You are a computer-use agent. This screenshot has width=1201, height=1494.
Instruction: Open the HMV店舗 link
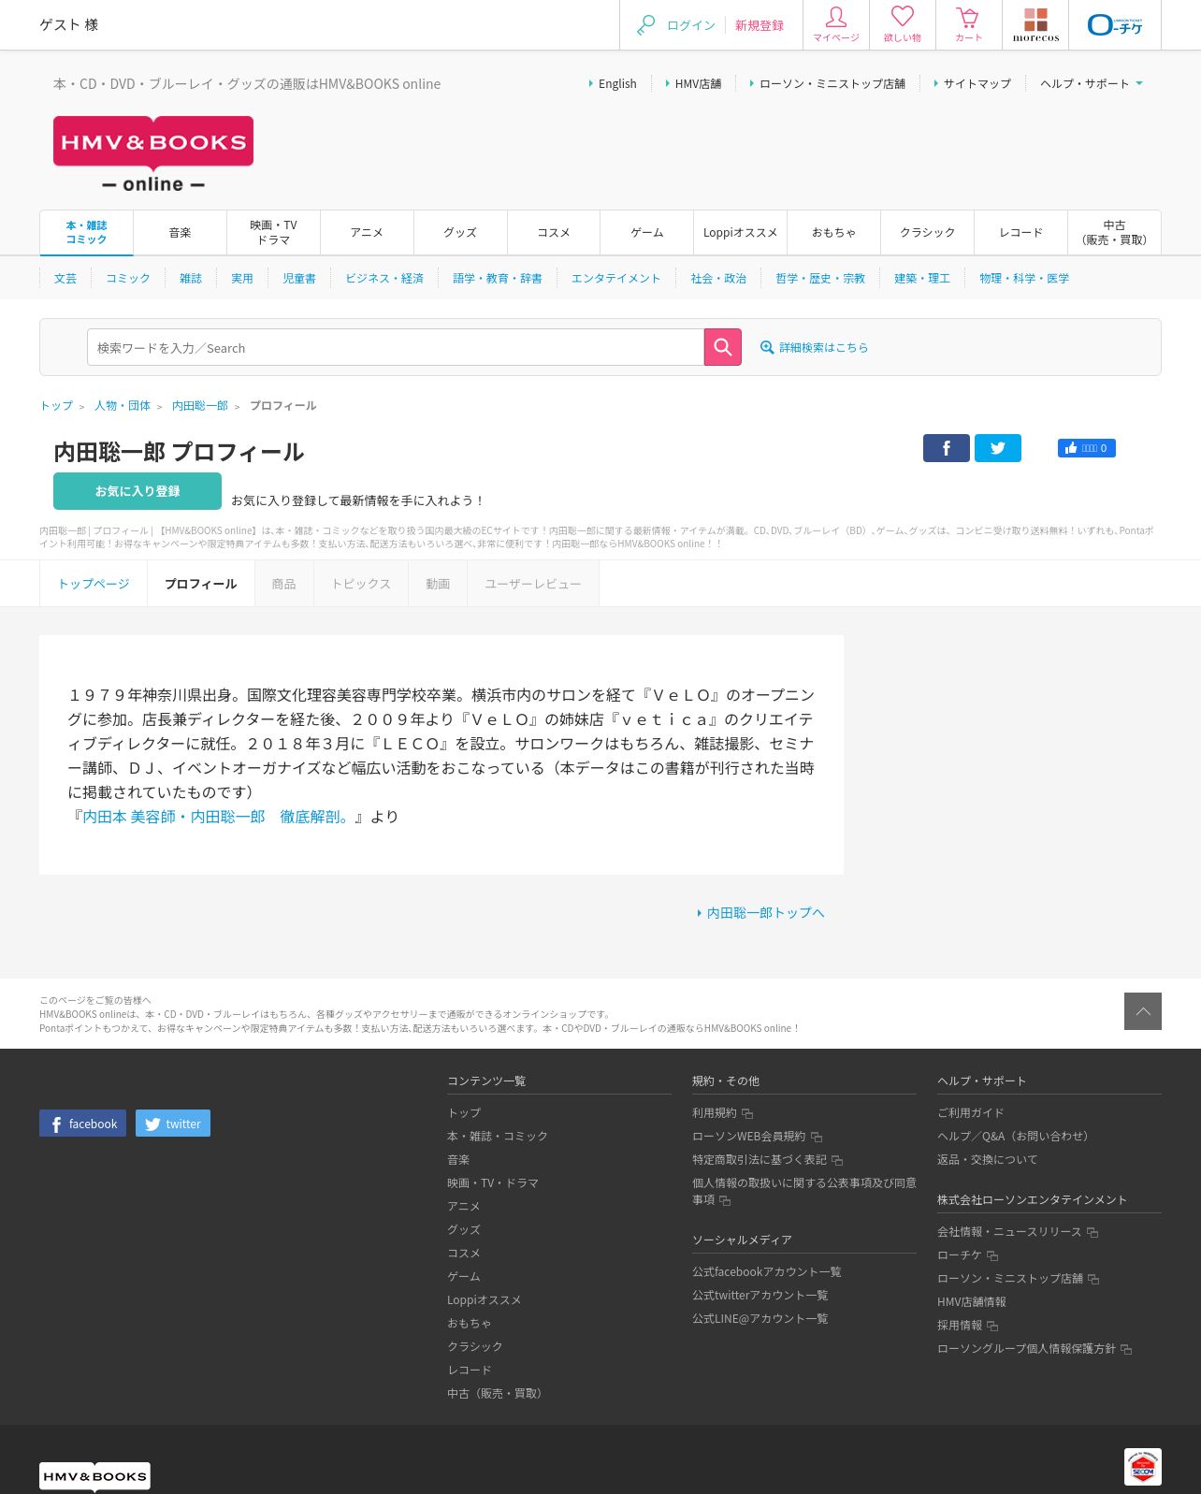coord(698,83)
